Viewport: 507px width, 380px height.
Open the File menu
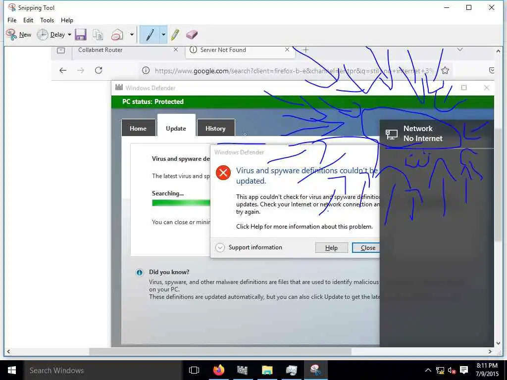pos(12,20)
